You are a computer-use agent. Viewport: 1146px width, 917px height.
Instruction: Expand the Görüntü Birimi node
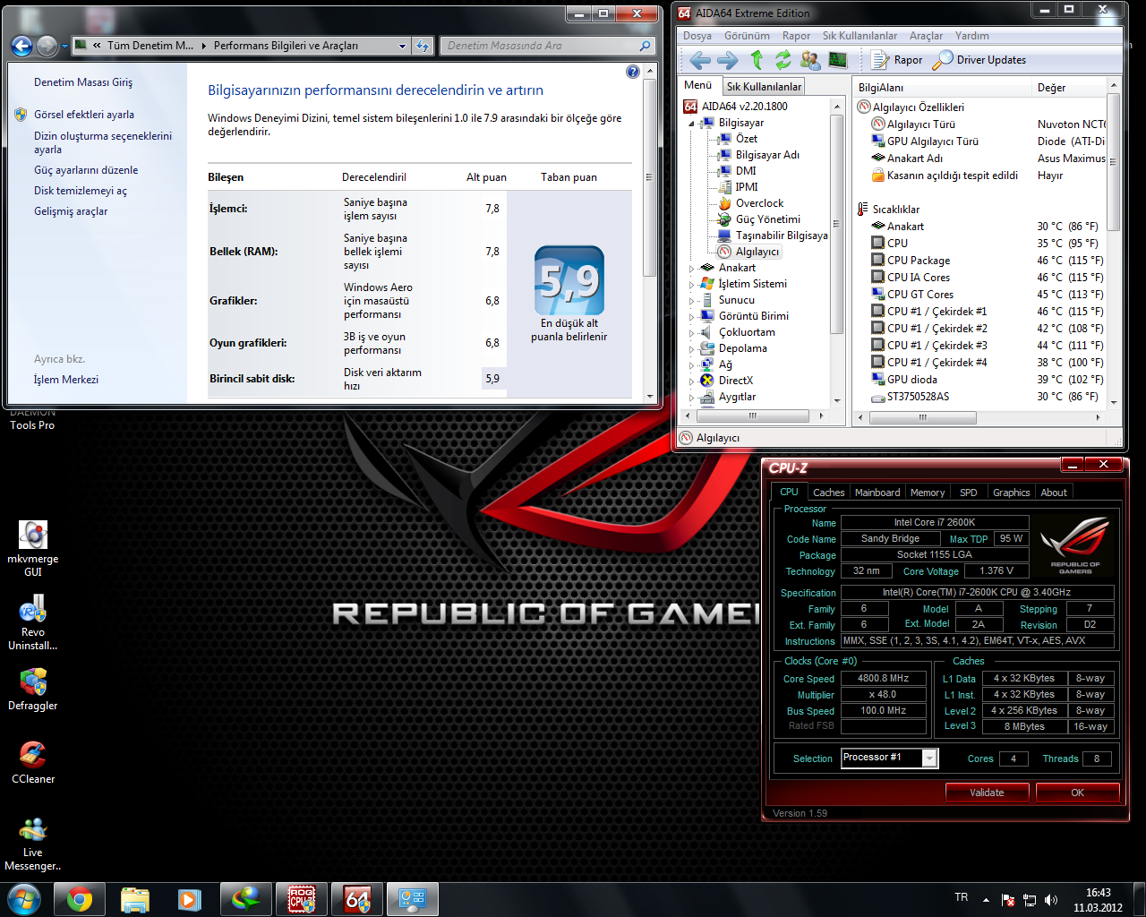click(691, 317)
